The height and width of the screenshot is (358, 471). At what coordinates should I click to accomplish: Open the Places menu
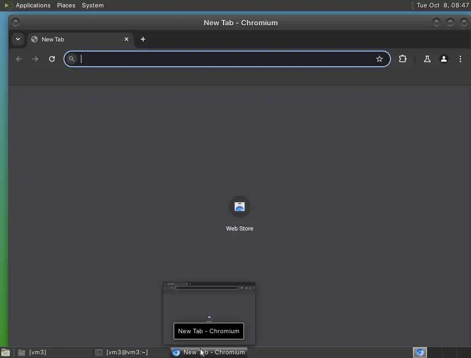coord(66,6)
